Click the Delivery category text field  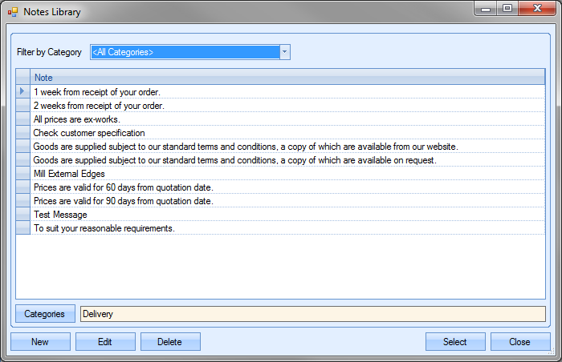pyautogui.click(x=312, y=314)
